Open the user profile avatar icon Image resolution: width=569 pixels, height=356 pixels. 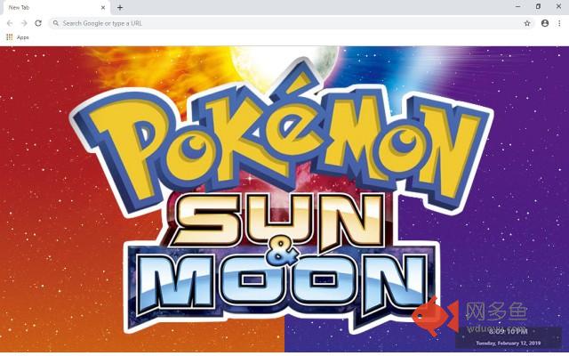pos(545,23)
